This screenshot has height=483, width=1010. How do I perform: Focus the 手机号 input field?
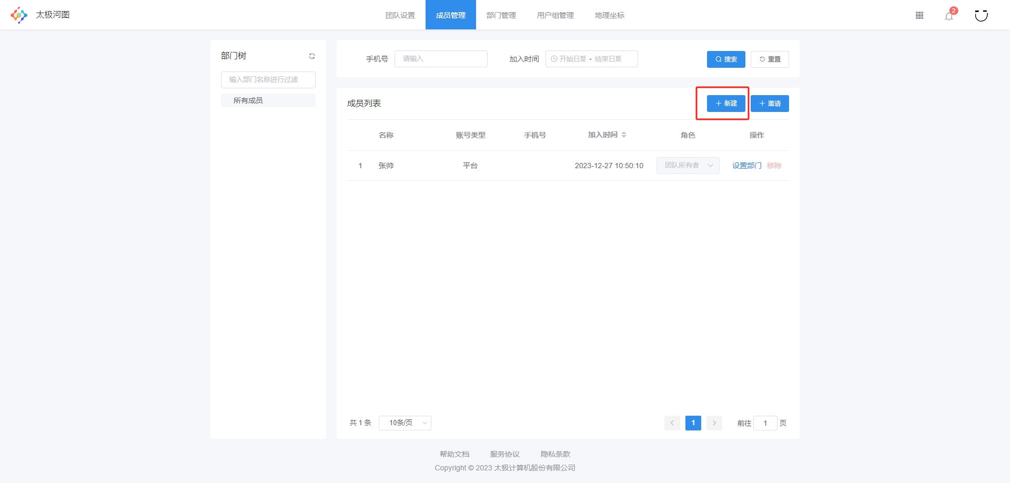pos(441,59)
